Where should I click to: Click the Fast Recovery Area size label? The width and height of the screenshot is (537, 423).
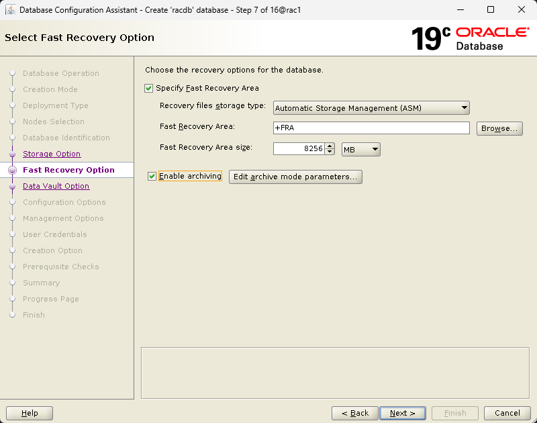(206, 147)
